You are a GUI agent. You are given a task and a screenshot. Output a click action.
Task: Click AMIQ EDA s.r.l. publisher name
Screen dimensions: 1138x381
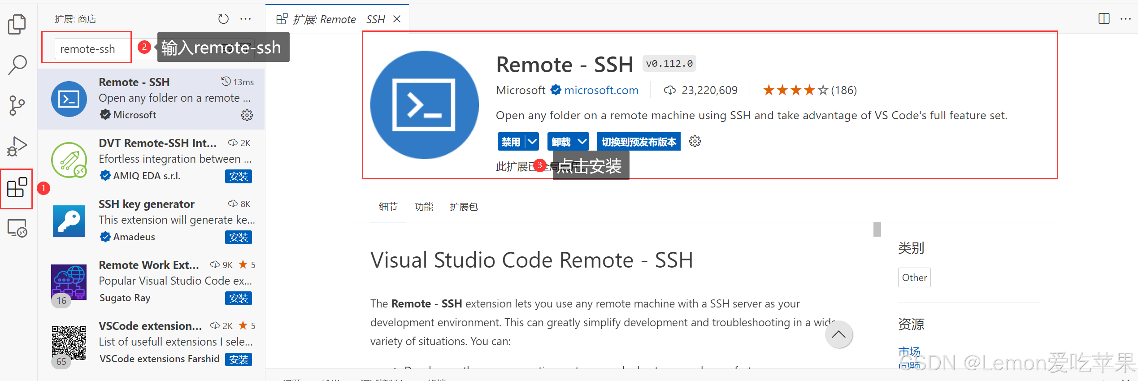coord(147,176)
